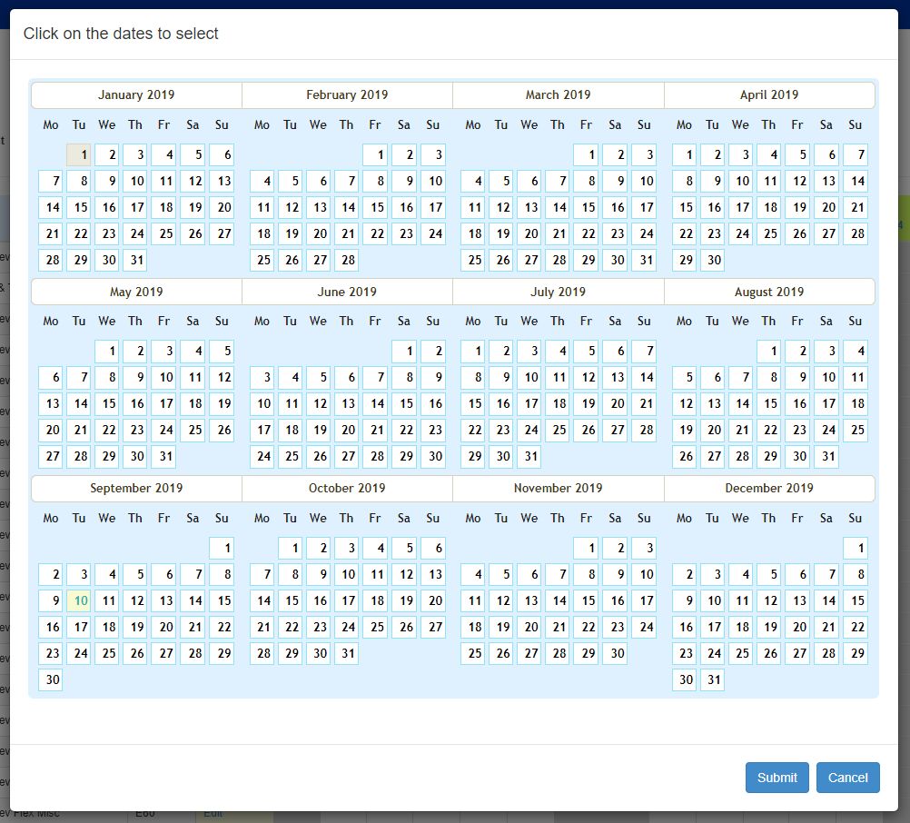Click the August 2019 month header
Viewport: 910px width, 823px height.
[x=769, y=292]
